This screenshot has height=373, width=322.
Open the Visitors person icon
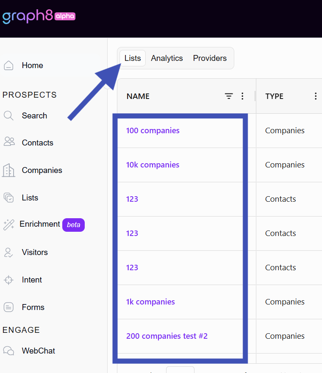click(x=8, y=252)
